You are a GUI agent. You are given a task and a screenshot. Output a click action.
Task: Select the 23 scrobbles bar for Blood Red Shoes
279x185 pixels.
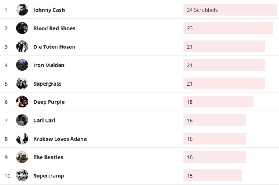point(228,28)
